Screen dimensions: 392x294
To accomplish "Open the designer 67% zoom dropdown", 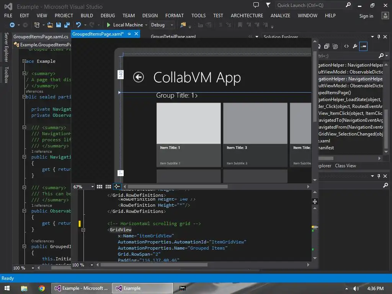I will coord(93,187).
